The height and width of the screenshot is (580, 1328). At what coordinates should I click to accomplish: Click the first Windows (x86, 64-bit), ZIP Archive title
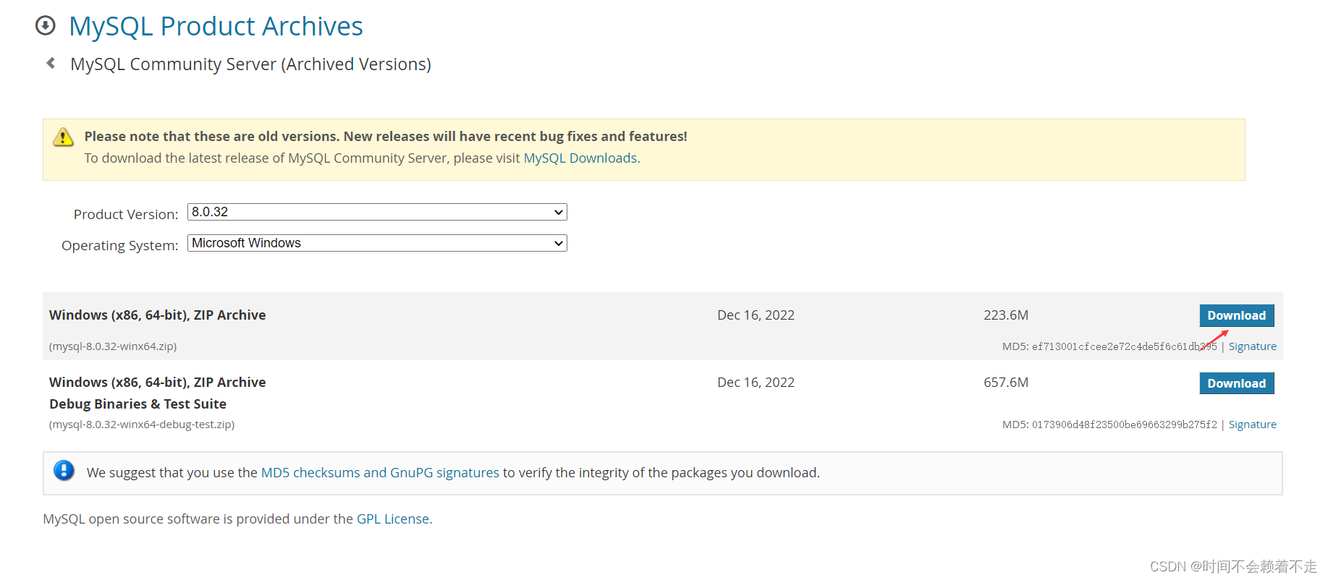158,315
